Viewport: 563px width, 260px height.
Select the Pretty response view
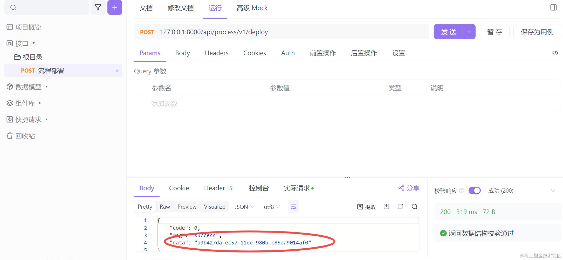click(145, 207)
